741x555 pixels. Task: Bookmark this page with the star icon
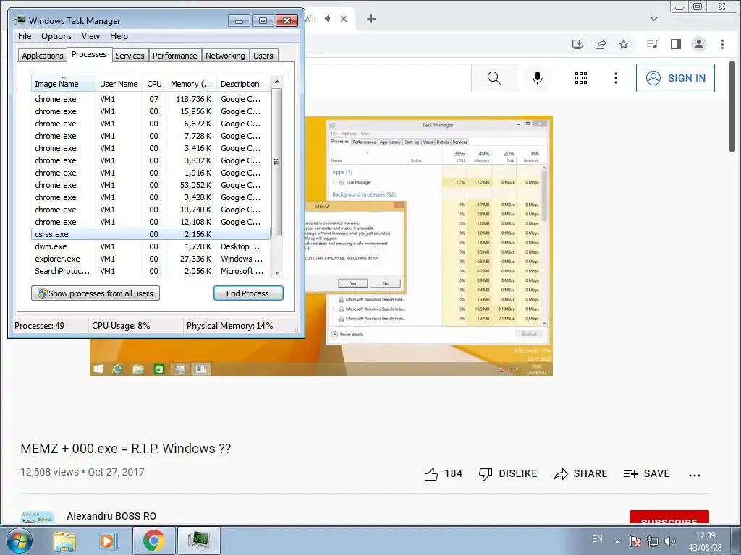[624, 44]
